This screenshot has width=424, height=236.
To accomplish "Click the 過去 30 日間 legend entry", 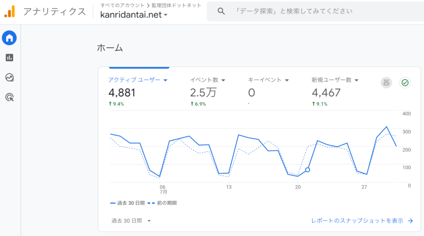I will (128, 203).
